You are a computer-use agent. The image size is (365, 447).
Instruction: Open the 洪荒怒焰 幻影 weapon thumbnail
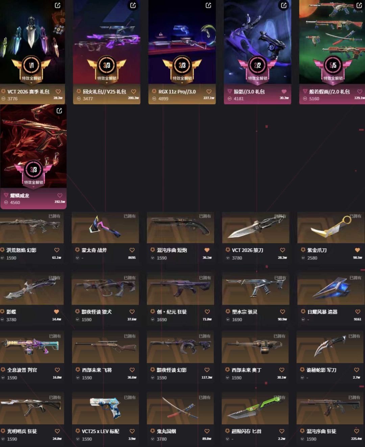click(x=32, y=227)
